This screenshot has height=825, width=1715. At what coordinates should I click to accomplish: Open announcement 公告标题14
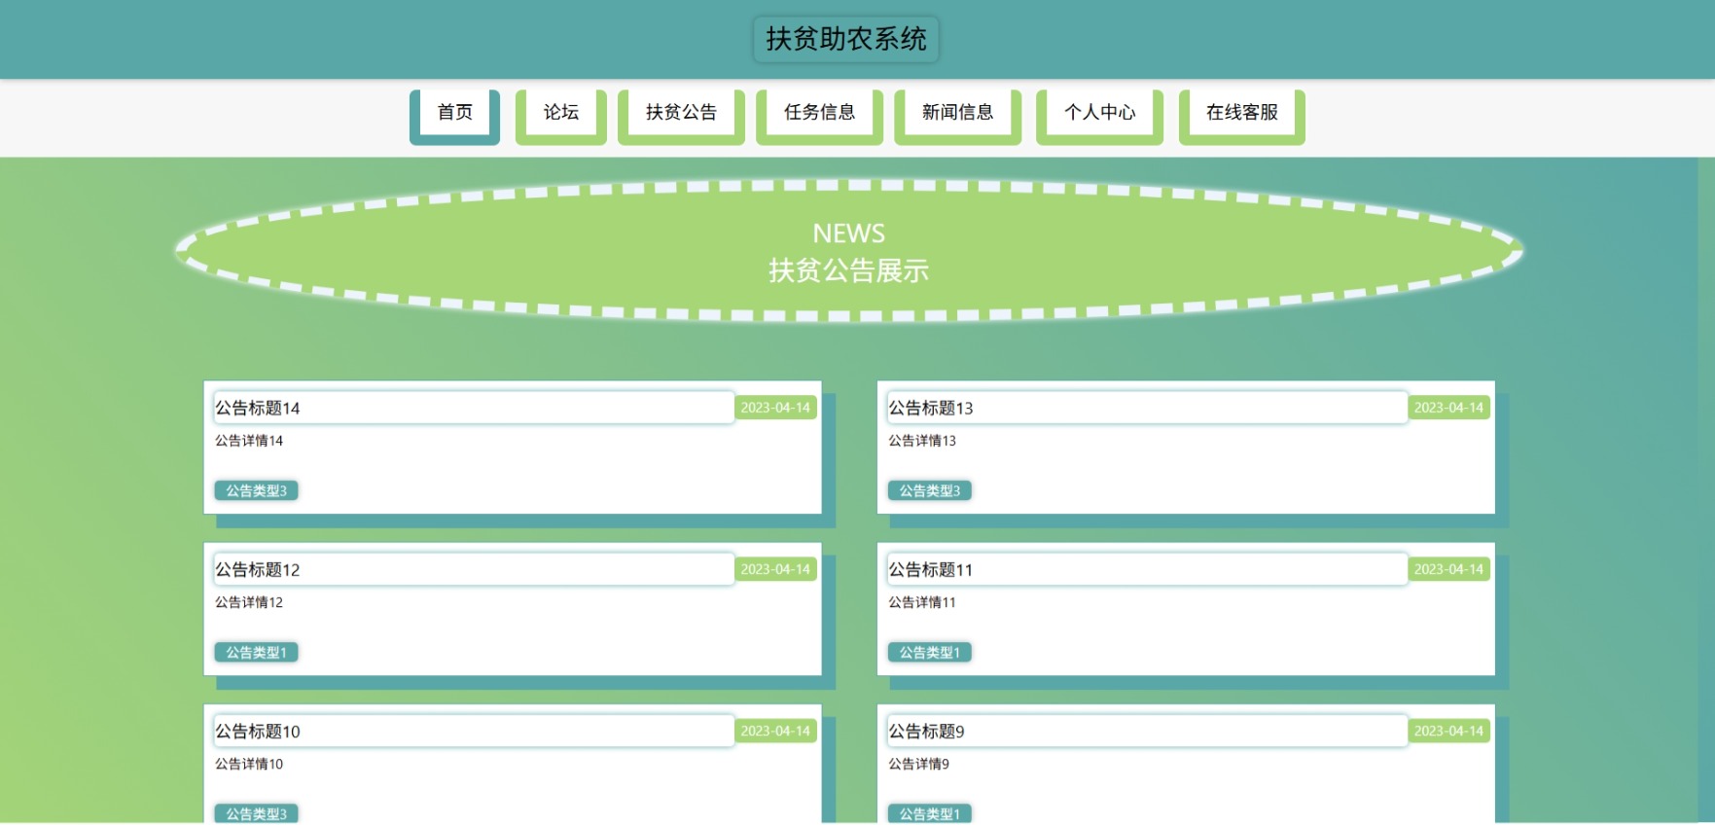(474, 408)
